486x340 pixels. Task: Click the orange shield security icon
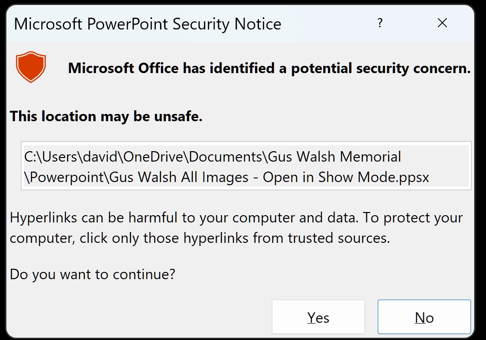click(31, 67)
